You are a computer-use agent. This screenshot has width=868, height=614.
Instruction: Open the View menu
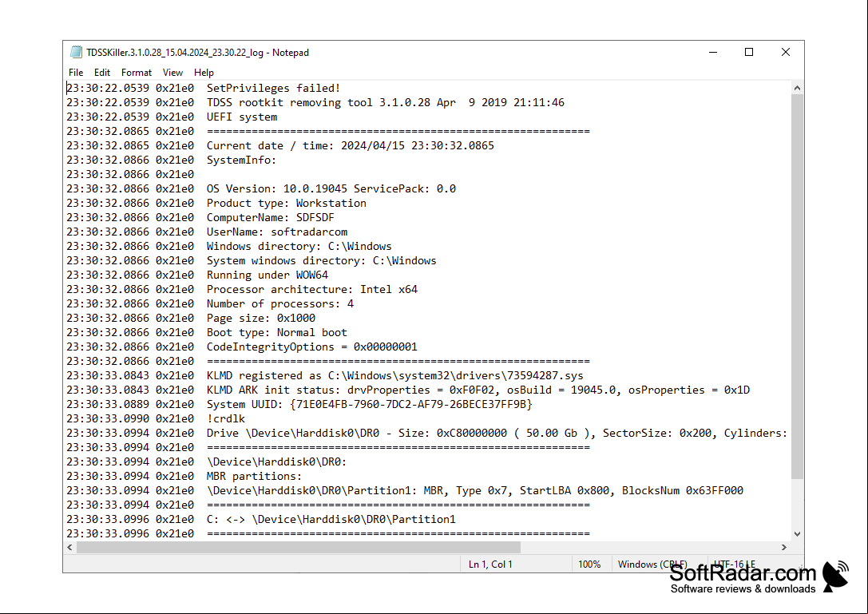[x=172, y=73]
